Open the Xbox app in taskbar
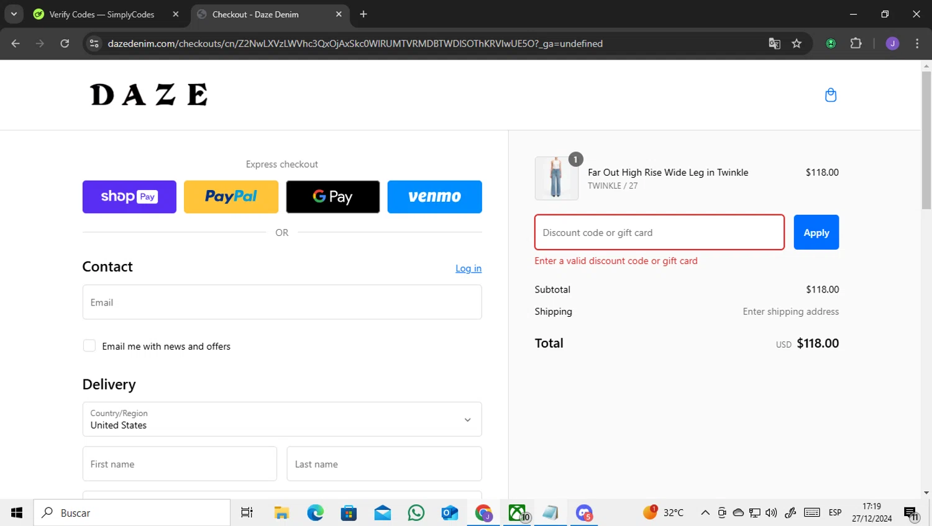 pos(517,512)
